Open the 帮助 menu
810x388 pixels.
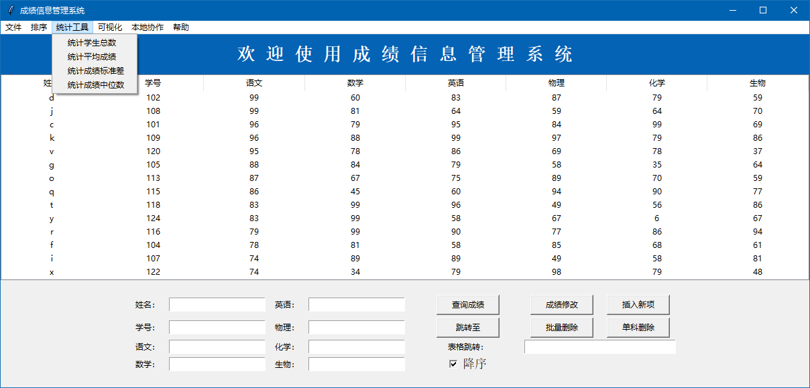click(181, 27)
